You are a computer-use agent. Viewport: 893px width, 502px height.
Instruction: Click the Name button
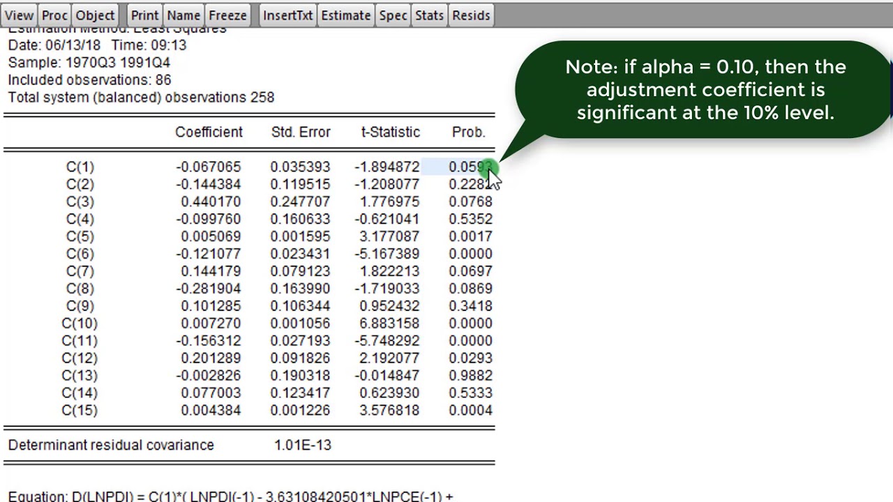tap(183, 15)
